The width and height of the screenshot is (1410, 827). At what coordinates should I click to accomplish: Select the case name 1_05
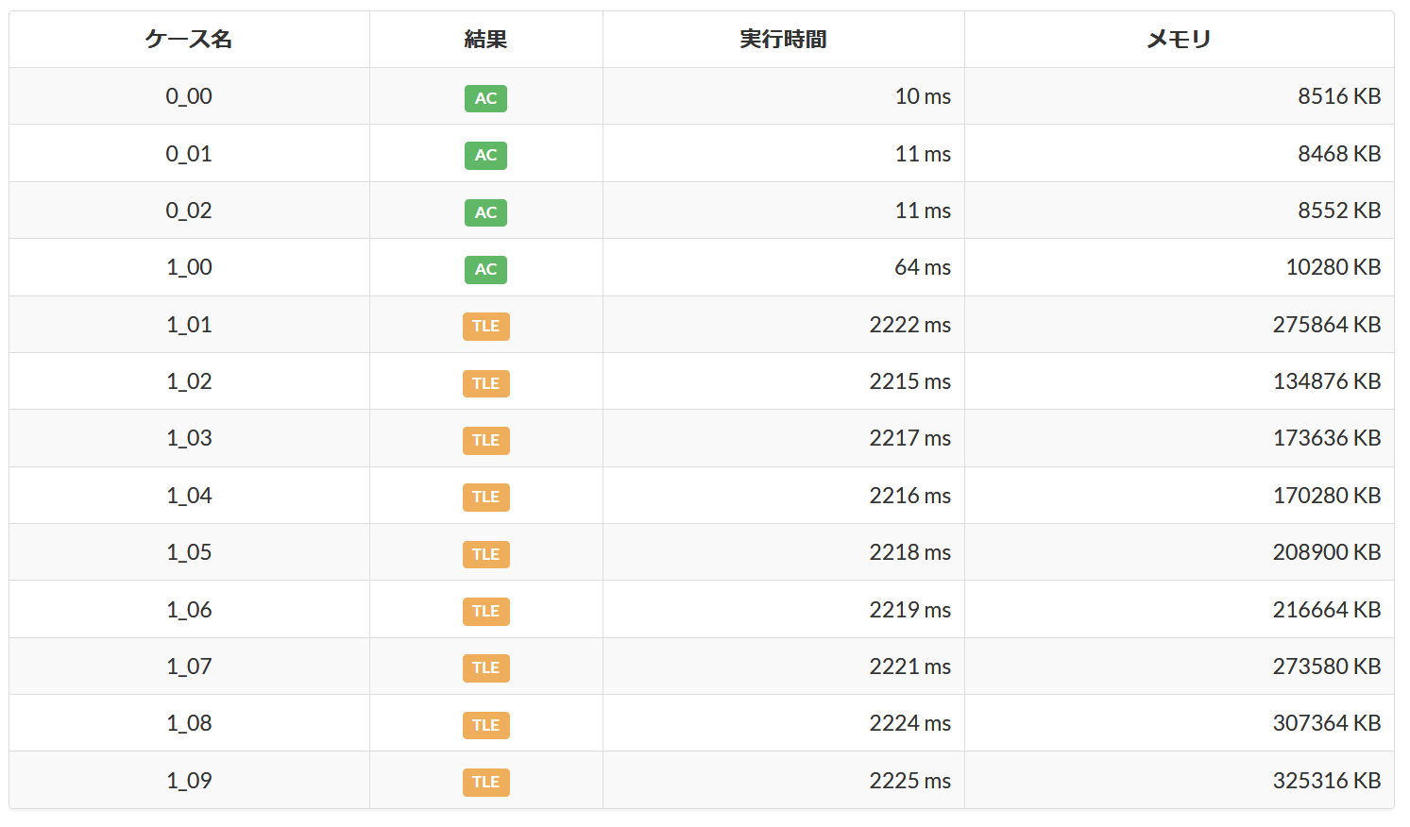click(189, 552)
